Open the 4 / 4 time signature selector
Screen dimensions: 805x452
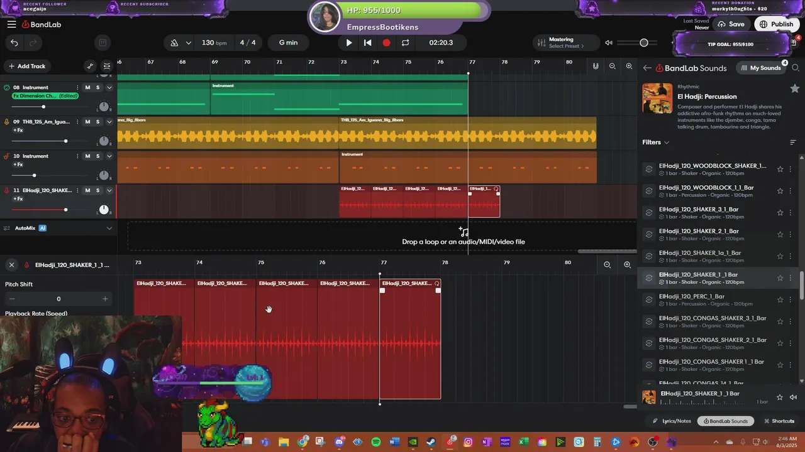click(x=248, y=43)
